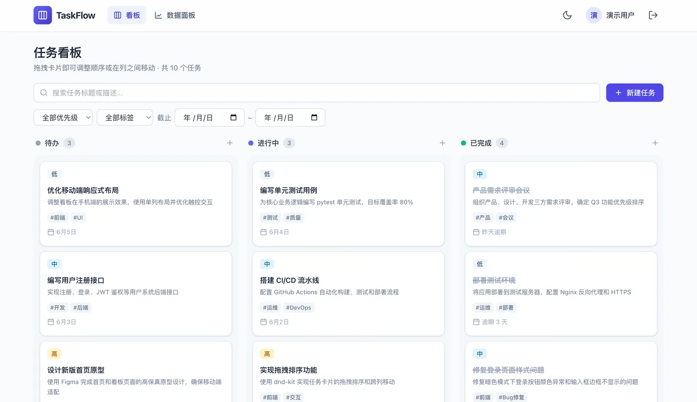Expand the 全部标签 dropdown

(125, 117)
